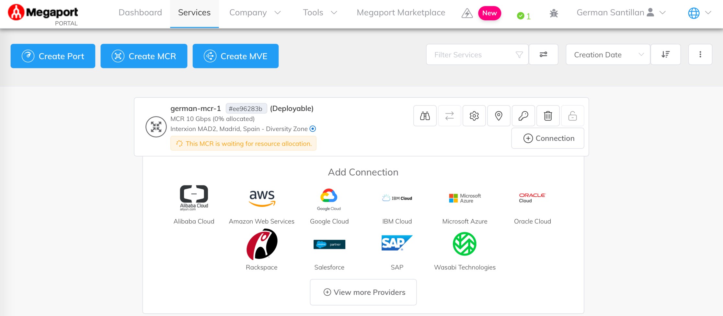
Task: Click the Create Port button
Action: tap(53, 56)
